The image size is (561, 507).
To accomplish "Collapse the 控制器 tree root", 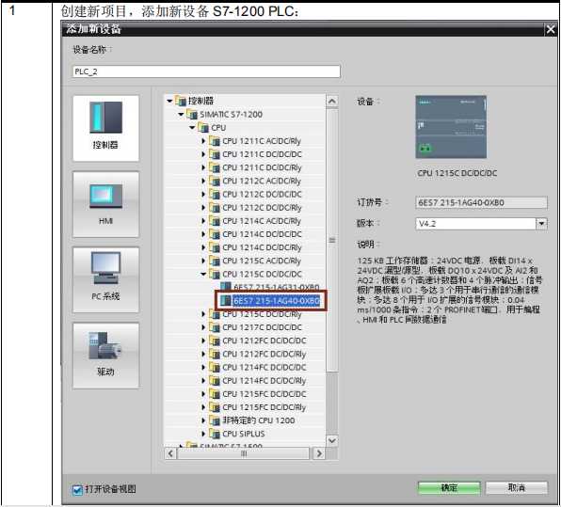I will (170, 102).
